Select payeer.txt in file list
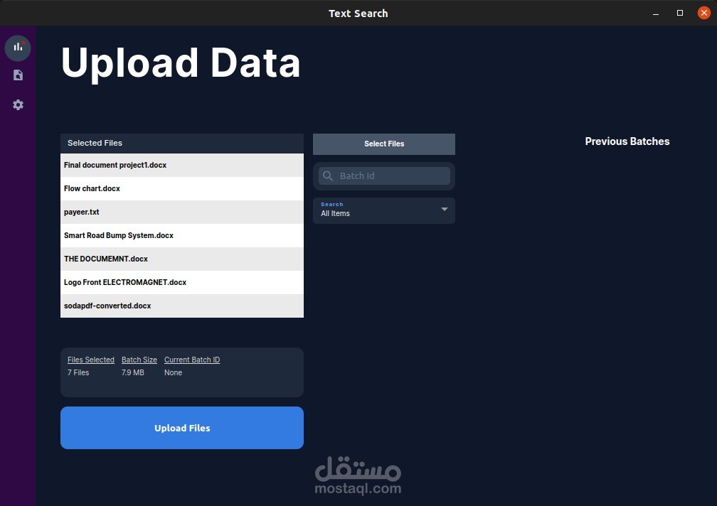The height and width of the screenshot is (506, 717). click(x=182, y=212)
